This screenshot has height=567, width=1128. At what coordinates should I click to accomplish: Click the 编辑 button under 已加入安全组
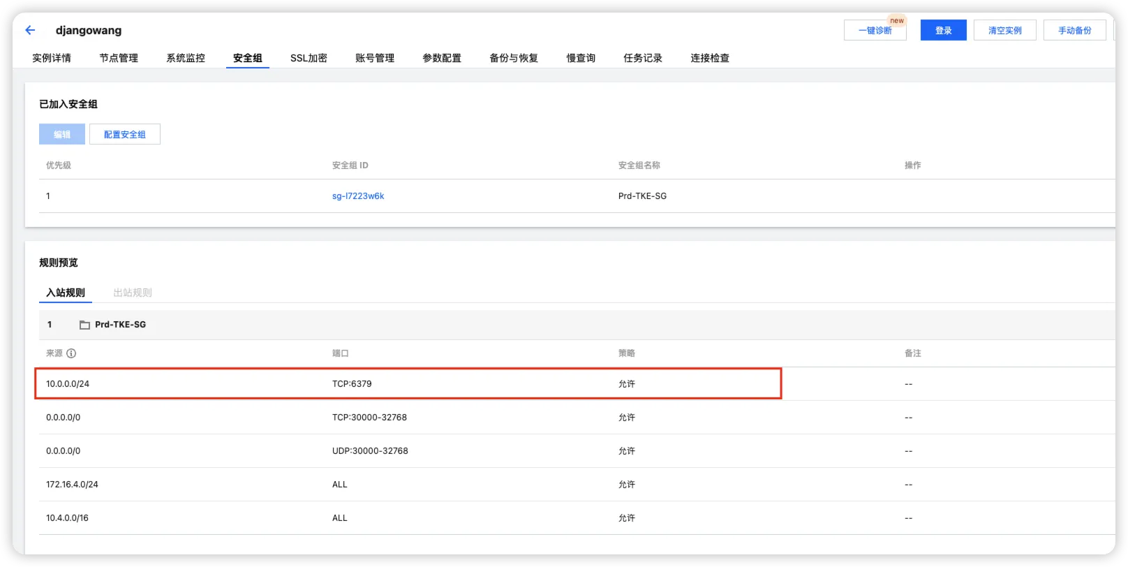point(62,134)
